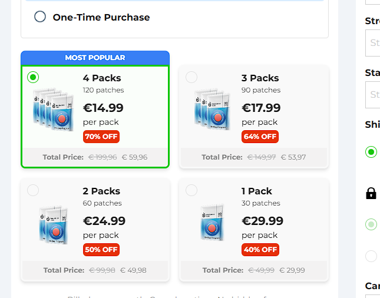Click the 40% OFF discount badge
Viewport: 380px width, 298px height.
[260, 250]
